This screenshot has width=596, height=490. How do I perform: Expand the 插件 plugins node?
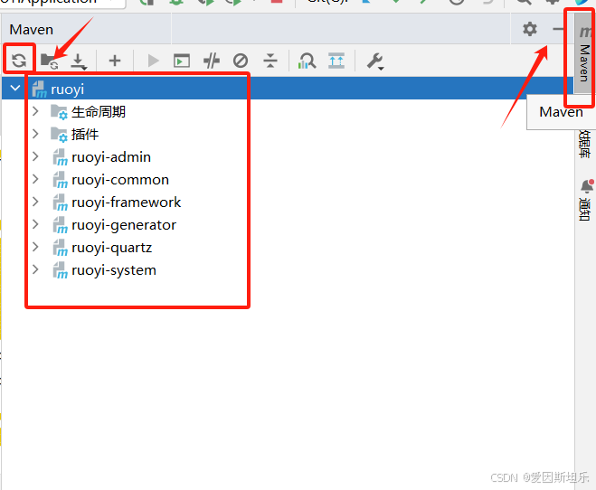coord(35,134)
